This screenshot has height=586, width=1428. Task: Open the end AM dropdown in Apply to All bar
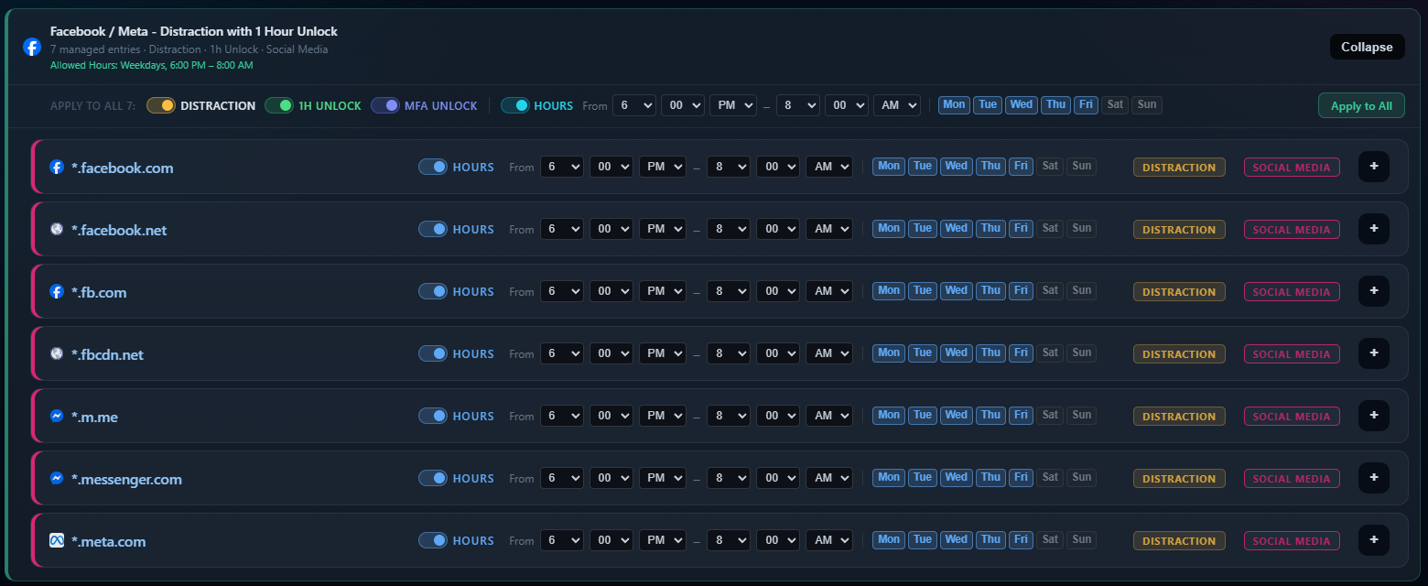(897, 105)
